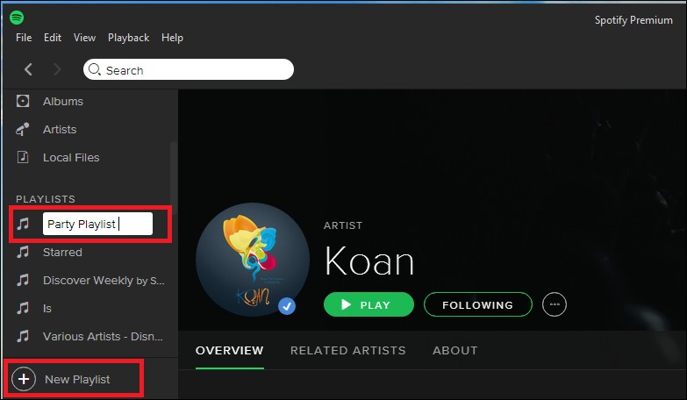Viewport: 687px width, 400px height.
Task: Open the playlist named Is
Action: click(x=47, y=309)
